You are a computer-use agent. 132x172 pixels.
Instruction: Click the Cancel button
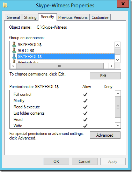tap(85, 162)
